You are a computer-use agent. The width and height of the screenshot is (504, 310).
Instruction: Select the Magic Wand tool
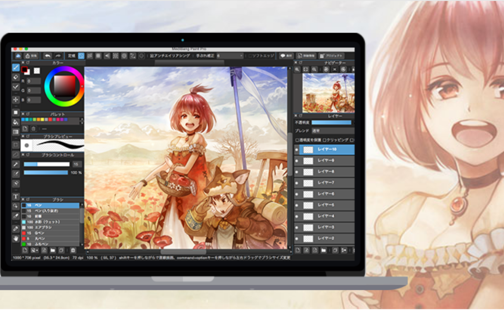[x=16, y=164]
